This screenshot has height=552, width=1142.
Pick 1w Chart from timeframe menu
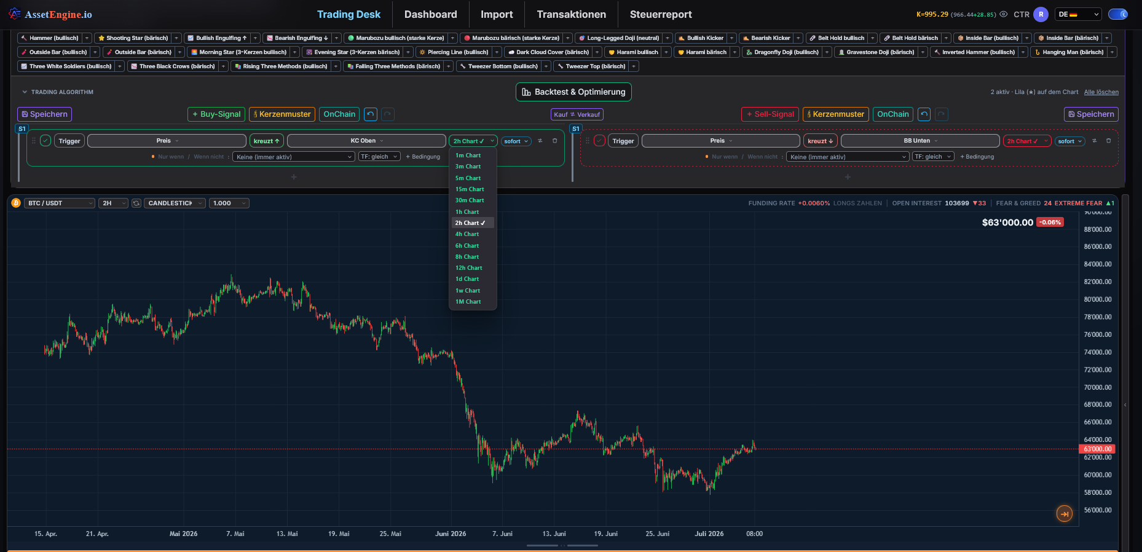point(473,291)
